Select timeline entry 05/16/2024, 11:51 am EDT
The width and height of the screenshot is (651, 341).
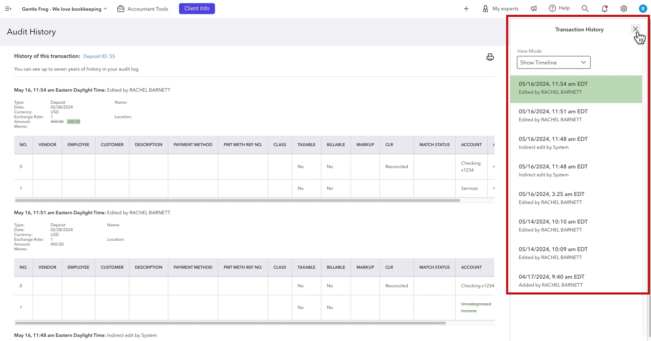tap(576, 116)
